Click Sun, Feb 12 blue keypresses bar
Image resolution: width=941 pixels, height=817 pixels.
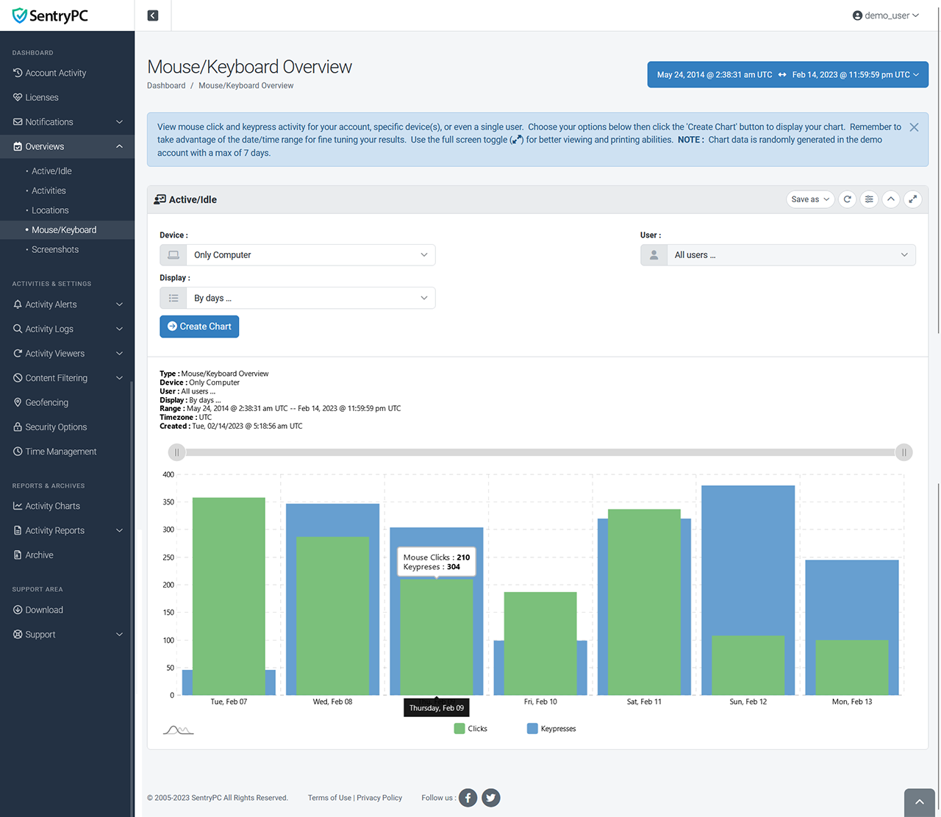(748, 560)
